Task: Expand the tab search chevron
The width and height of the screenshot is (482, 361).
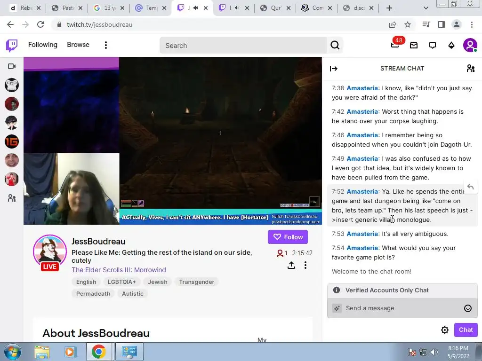Action: coord(426,8)
